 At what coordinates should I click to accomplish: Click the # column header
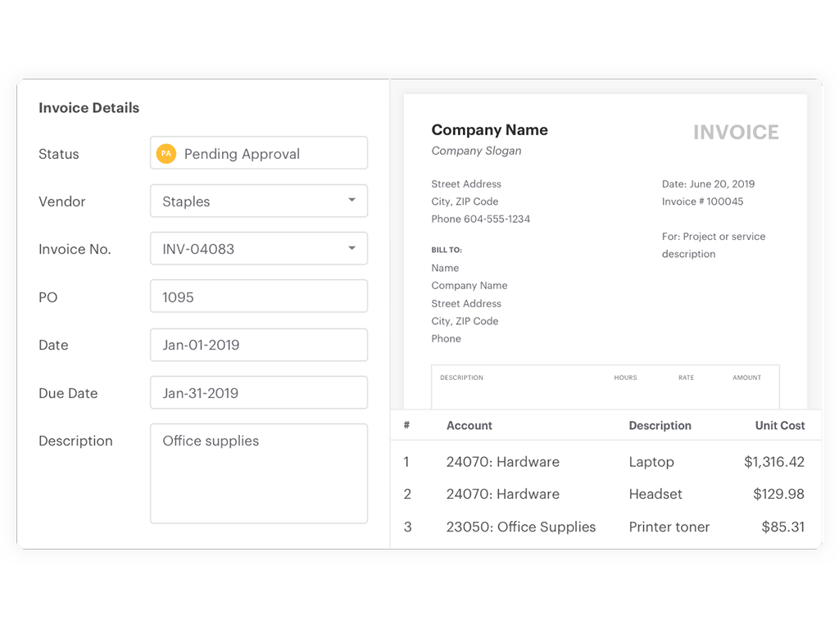click(406, 426)
